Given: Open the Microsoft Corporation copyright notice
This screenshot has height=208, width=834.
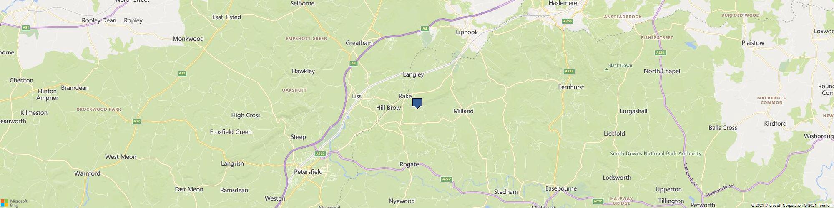Looking at the screenshot, I should [778, 206].
